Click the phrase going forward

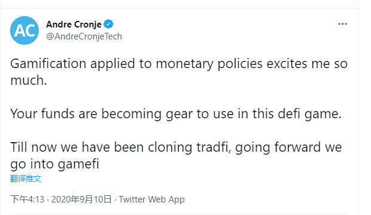click(x=278, y=148)
